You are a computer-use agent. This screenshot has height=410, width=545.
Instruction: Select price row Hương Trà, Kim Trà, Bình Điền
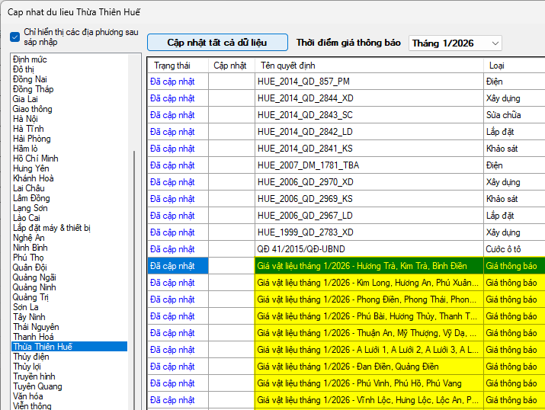pos(369,266)
